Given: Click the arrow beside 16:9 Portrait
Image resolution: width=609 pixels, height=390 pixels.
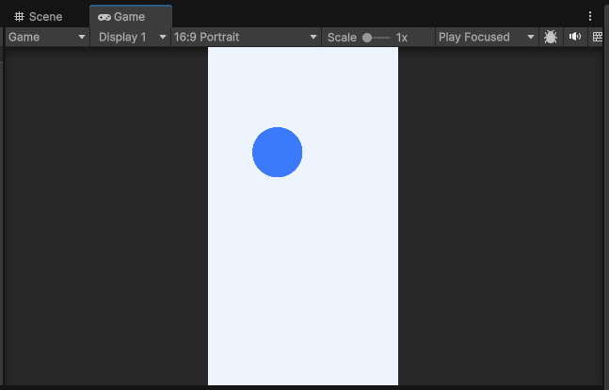Looking at the screenshot, I should click(313, 37).
